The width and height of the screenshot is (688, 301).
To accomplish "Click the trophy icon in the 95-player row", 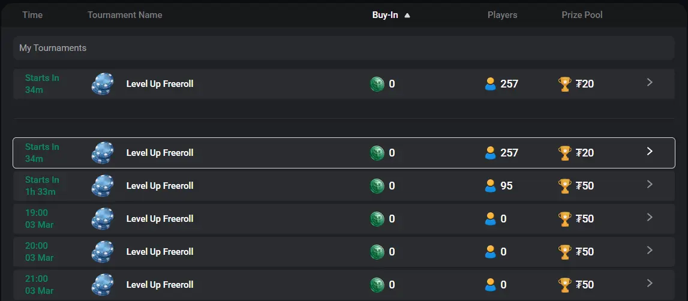I will (x=565, y=186).
